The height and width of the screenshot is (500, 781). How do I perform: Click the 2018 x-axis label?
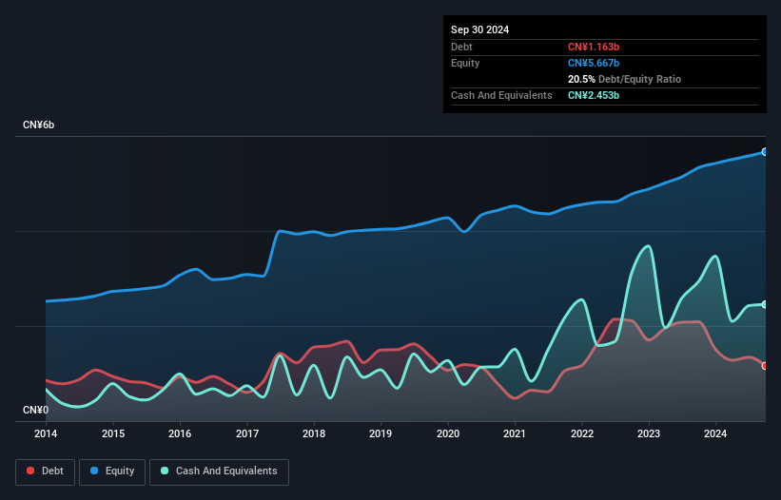coord(314,433)
